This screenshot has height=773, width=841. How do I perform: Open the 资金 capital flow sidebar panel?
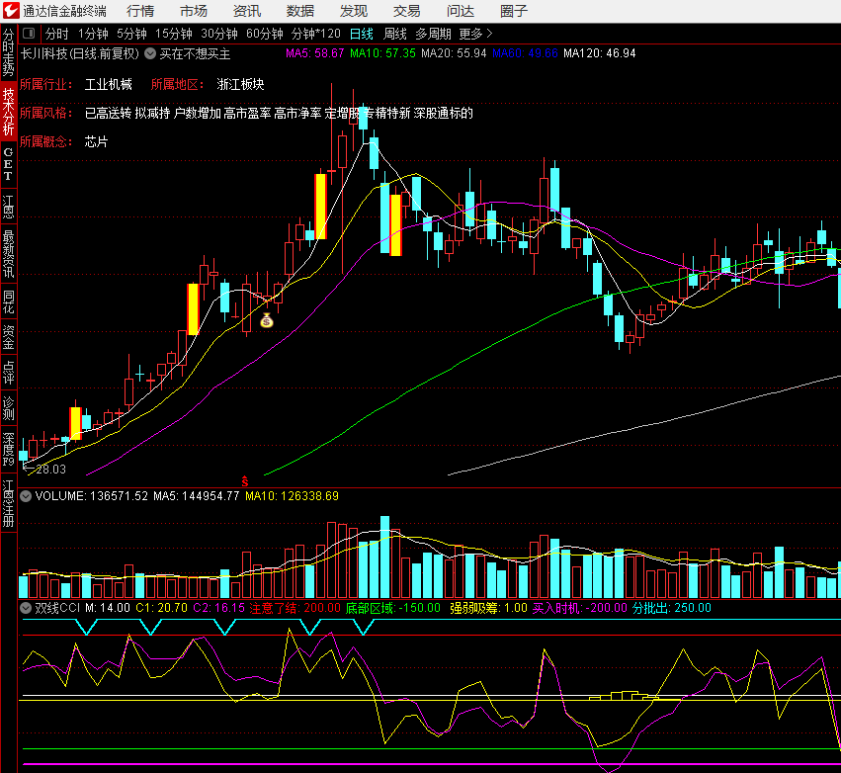pos(9,337)
